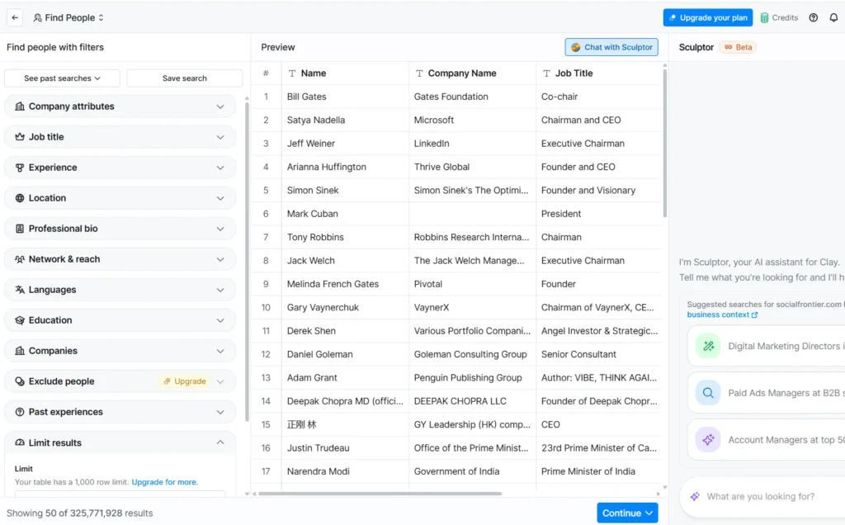Click the Chat with Sculptor button

[611, 47]
